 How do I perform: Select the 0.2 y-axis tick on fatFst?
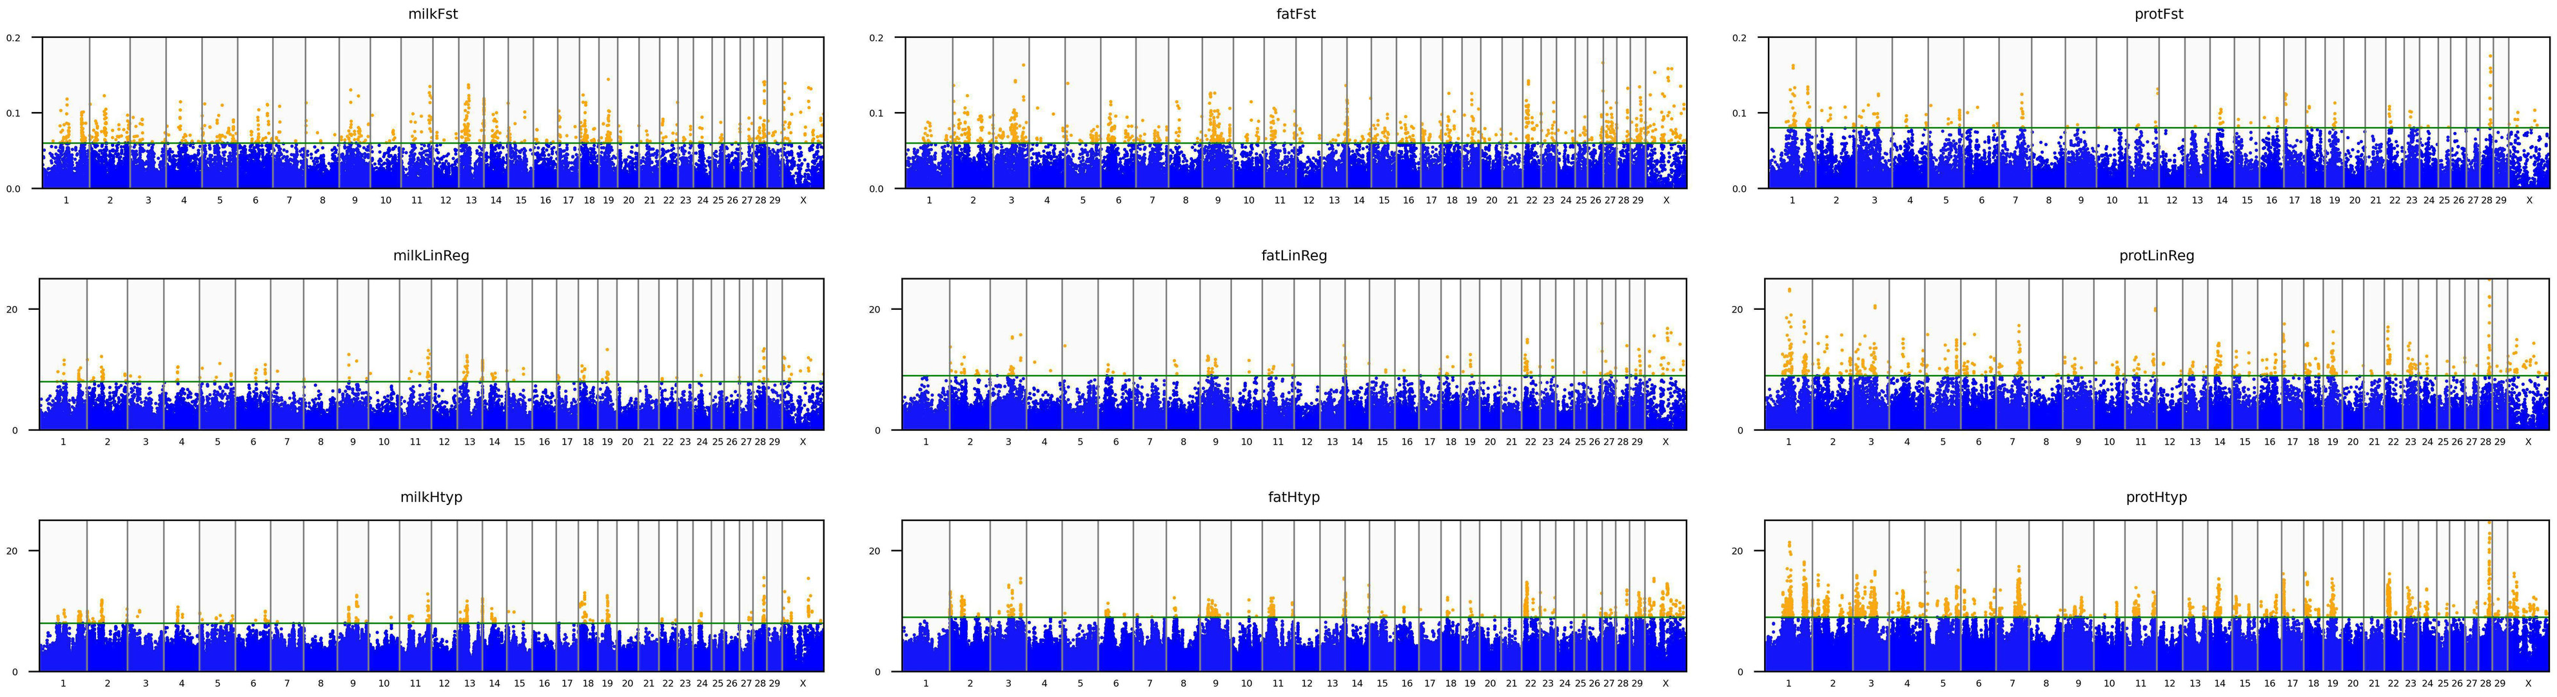(x=876, y=39)
